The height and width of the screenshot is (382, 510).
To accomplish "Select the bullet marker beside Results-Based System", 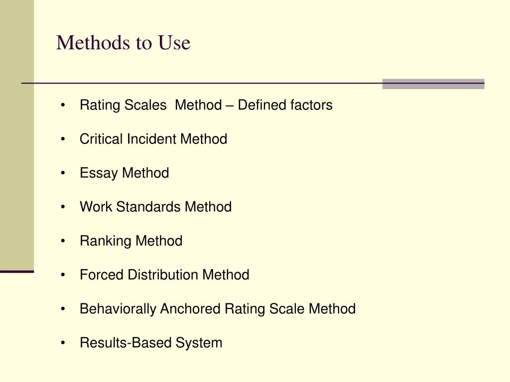I will coord(63,343).
